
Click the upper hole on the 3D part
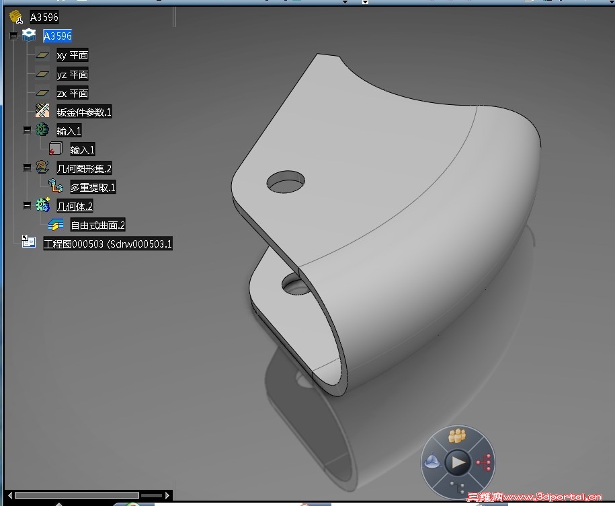(x=286, y=182)
